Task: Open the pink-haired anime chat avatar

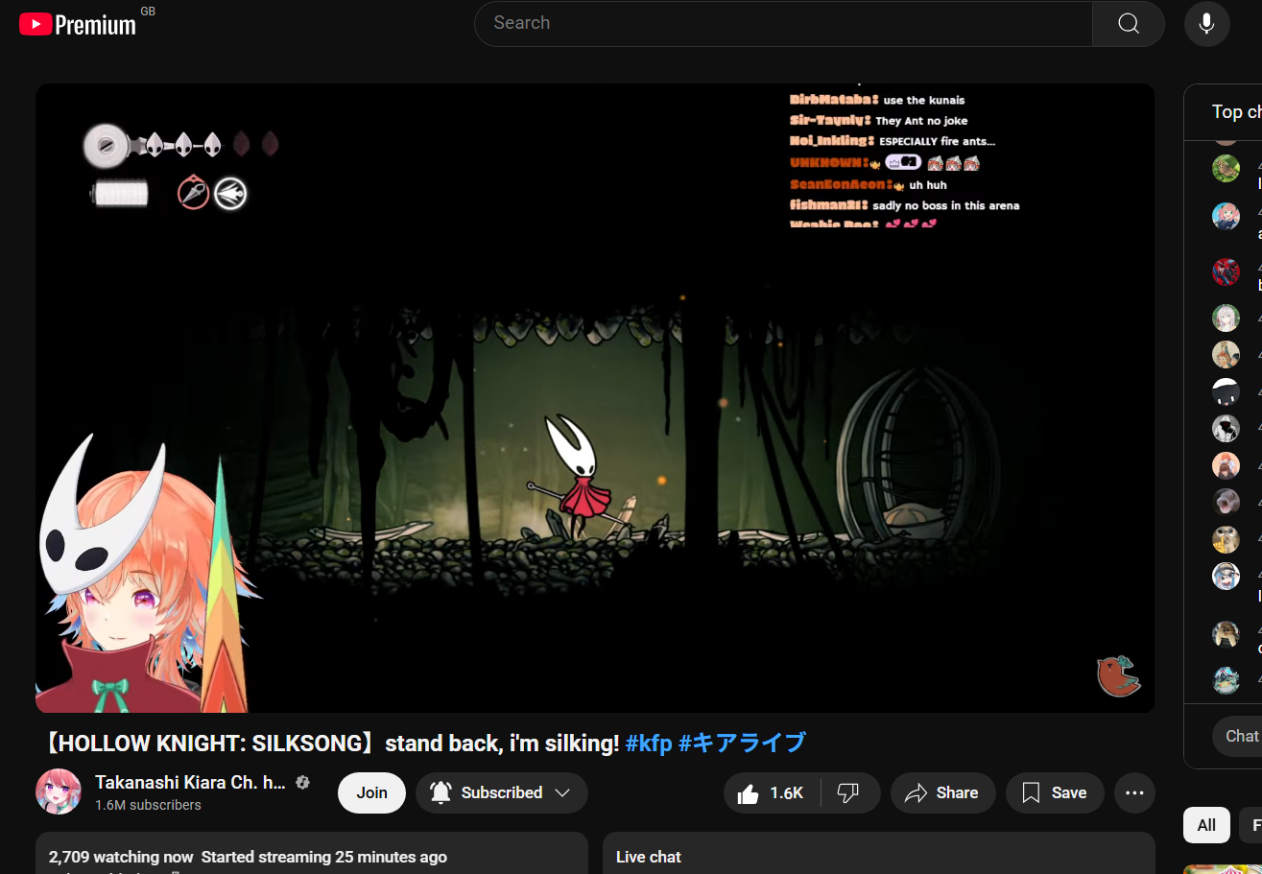Action: [x=1226, y=216]
